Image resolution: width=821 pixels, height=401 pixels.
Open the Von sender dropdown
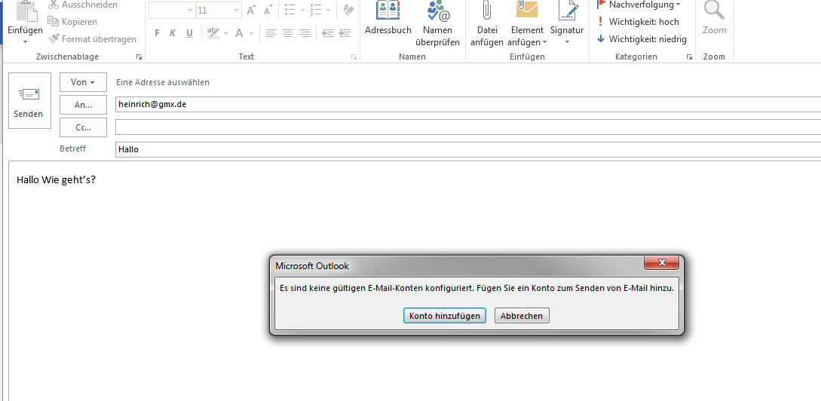(83, 82)
